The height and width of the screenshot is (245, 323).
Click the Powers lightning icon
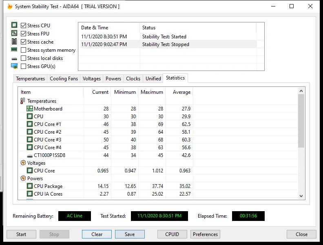pos(23,178)
